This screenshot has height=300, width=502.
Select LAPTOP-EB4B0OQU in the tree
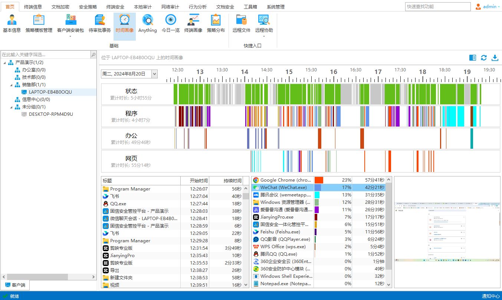coord(50,92)
